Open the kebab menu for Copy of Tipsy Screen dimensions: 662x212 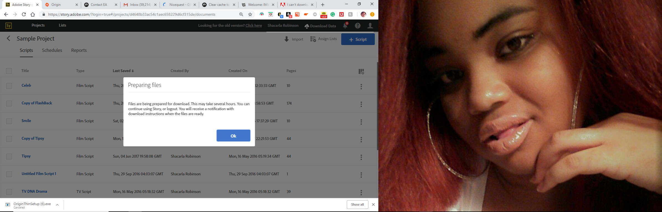point(361,139)
